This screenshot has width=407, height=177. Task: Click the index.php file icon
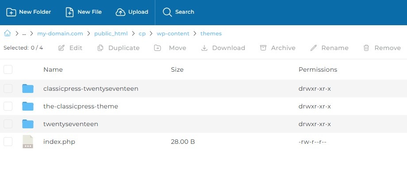coord(28,142)
